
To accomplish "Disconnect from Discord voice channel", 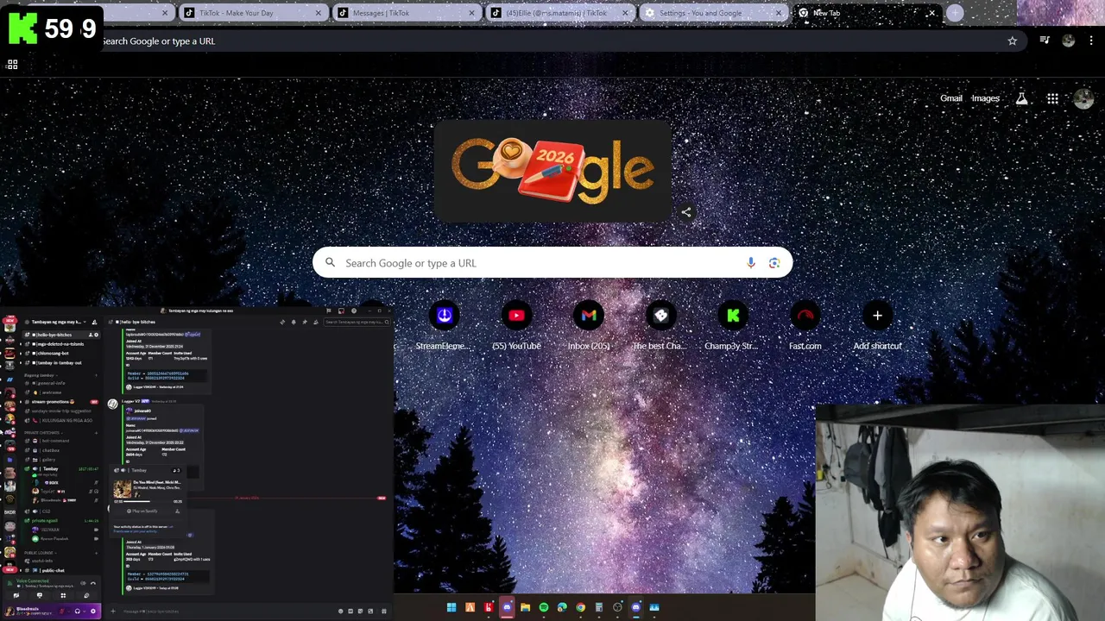I will pyautogui.click(x=93, y=583).
